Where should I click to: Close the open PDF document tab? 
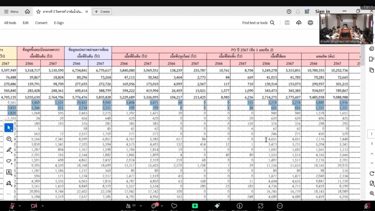coord(86,11)
